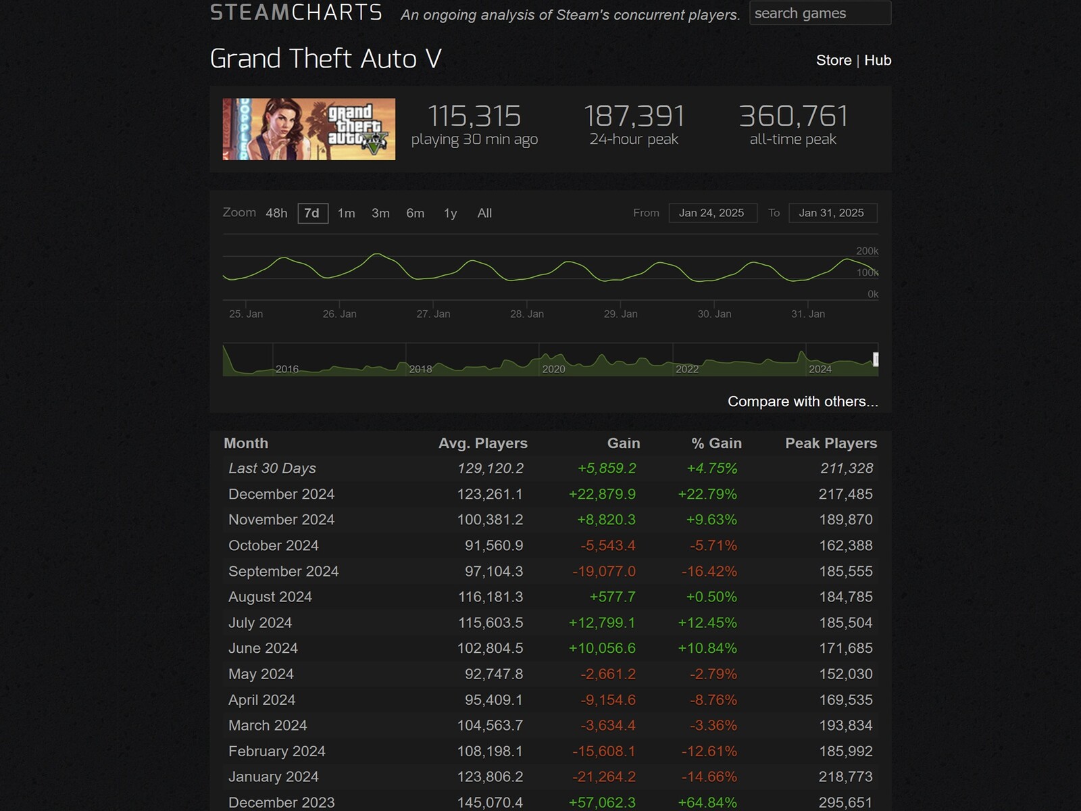
Task: Select the 48h zoom range
Action: (x=276, y=213)
